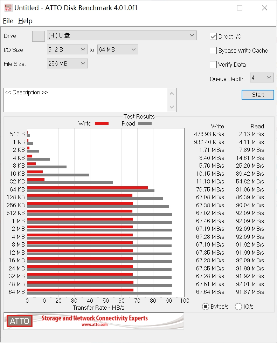Viewport: 277px width, 343px height.
Task: Click the 81.06 MB/s read result
Action: coord(250,189)
